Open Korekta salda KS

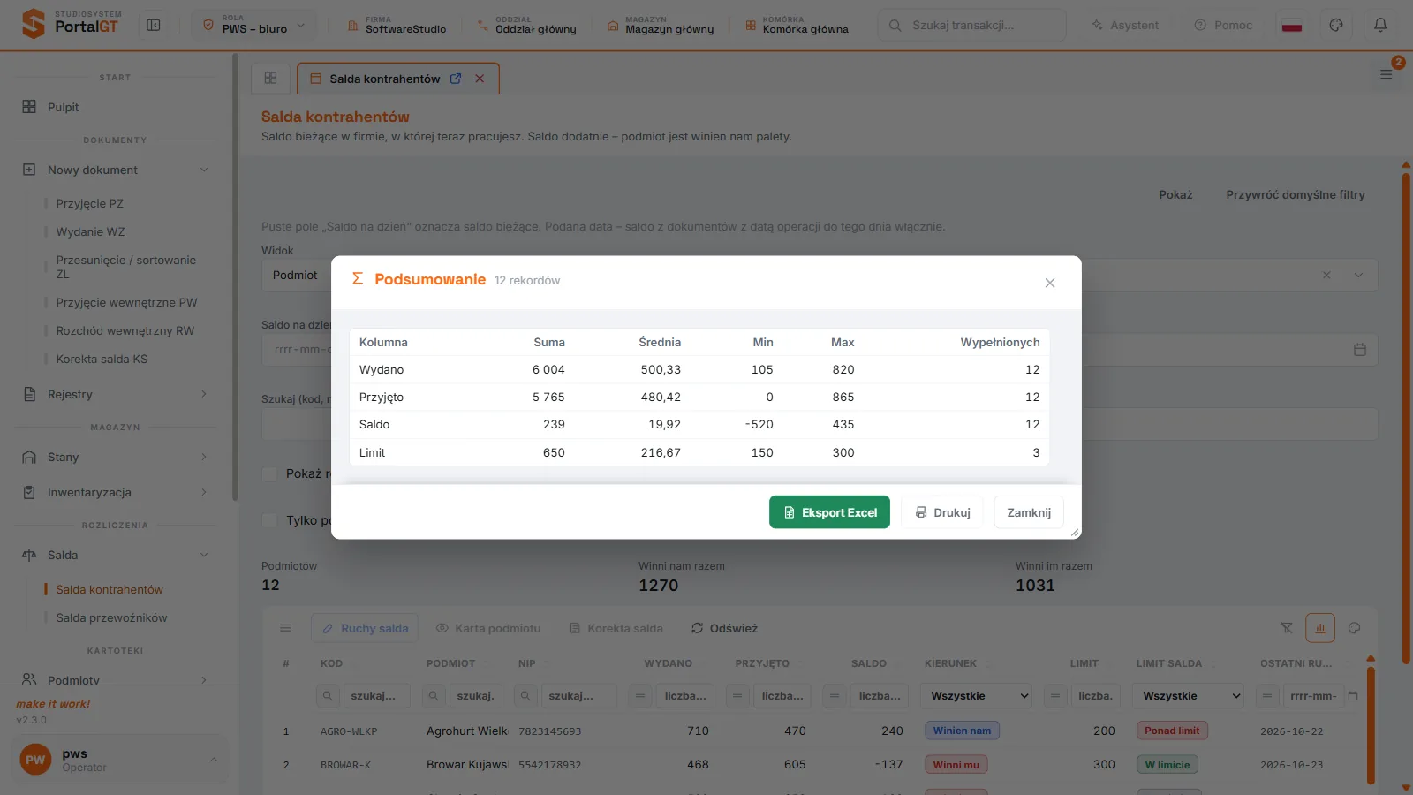click(102, 359)
